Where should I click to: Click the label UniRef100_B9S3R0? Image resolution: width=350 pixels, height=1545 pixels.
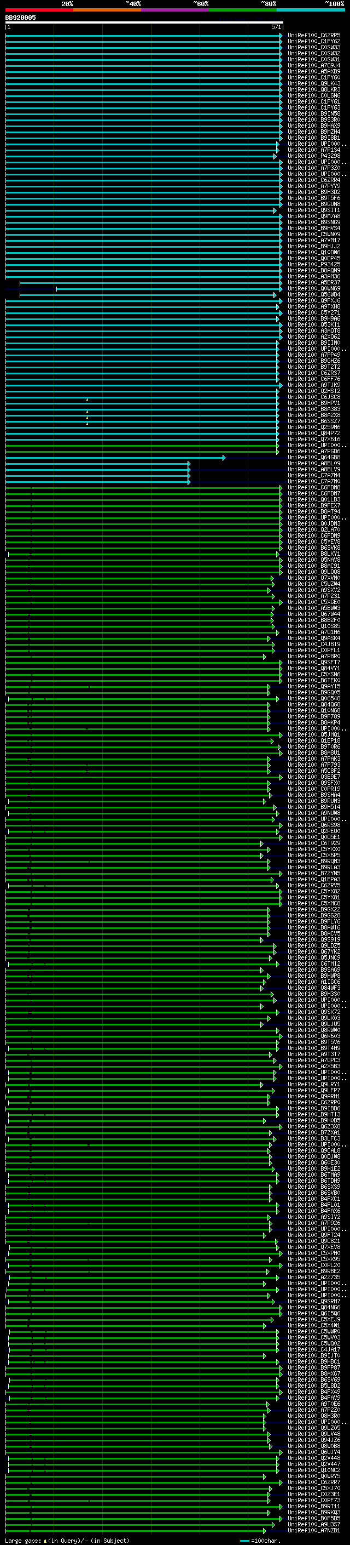[314, 120]
